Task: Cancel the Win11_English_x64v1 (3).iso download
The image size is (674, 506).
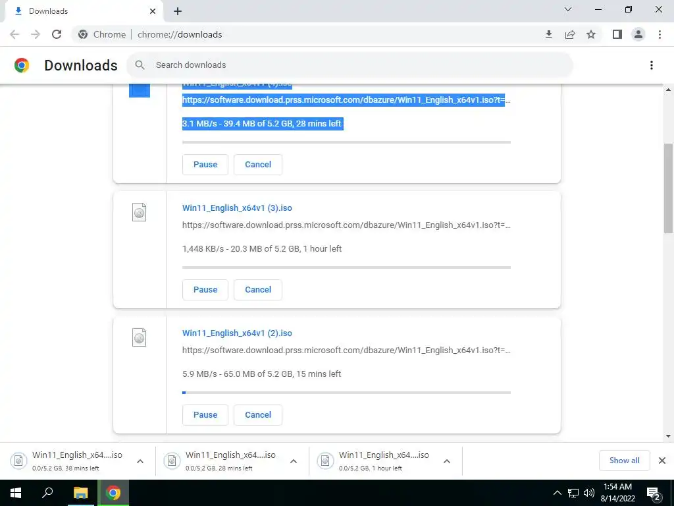Action: coord(258,290)
